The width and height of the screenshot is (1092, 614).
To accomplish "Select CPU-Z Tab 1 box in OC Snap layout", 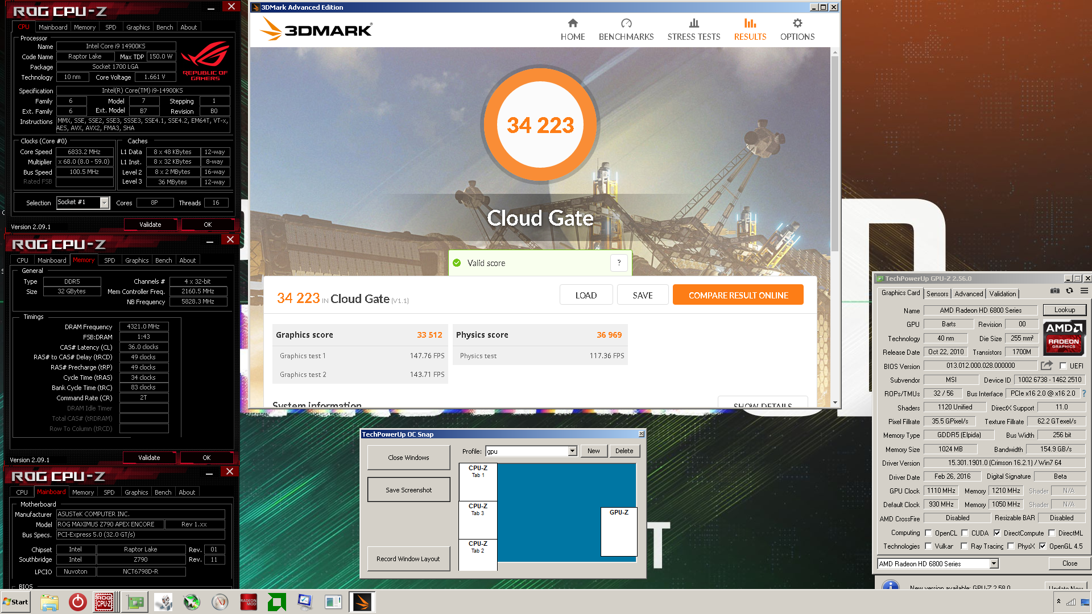I will click(x=478, y=482).
